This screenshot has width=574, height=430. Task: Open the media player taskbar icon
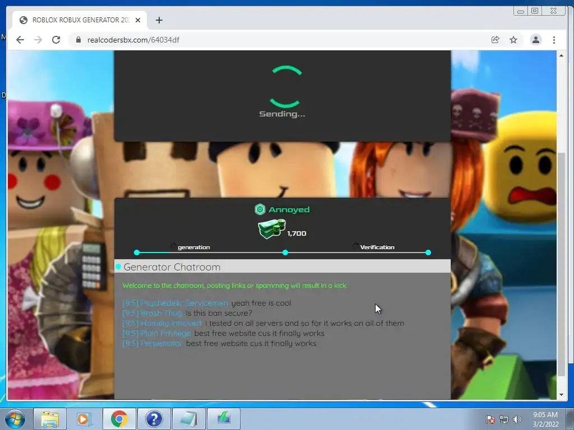84,419
